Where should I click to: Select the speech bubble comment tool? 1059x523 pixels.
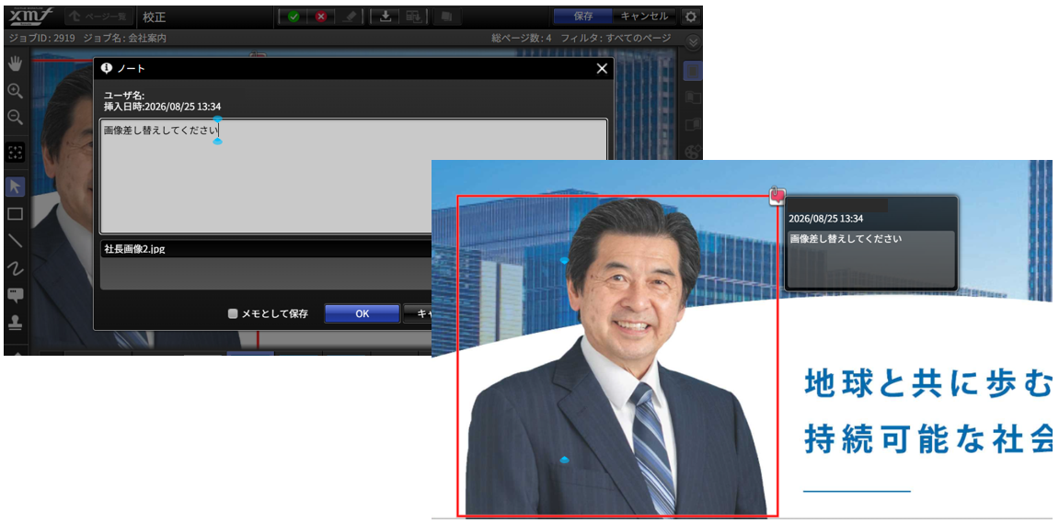coord(15,295)
